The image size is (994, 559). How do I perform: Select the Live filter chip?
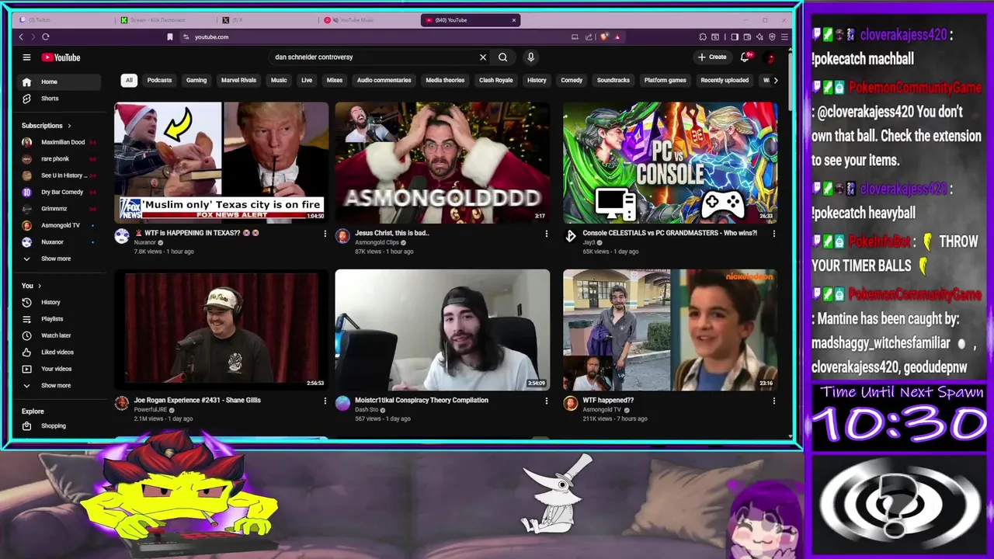pos(307,80)
